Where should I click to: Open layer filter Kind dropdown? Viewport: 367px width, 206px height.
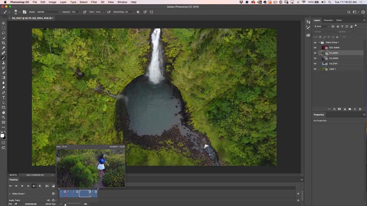coord(322,27)
